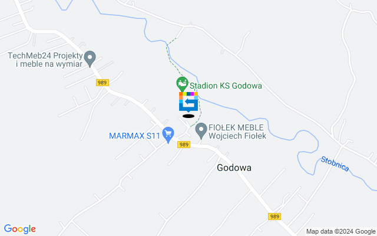Click the Map data ©2024 Google attribution
The width and height of the screenshot is (377, 236).
pyautogui.click(x=341, y=232)
